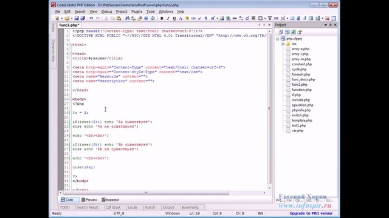Open the Windows menu

point(166,12)
